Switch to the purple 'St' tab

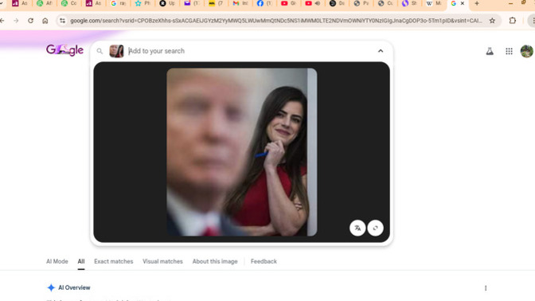[x=409, y=3]
